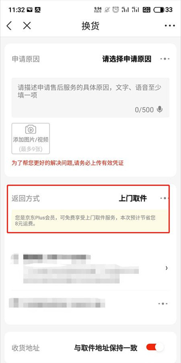This screenshot has width=181, height=363.
Task: Expand the blurred pickup time row dots
Action: point(163,304)
